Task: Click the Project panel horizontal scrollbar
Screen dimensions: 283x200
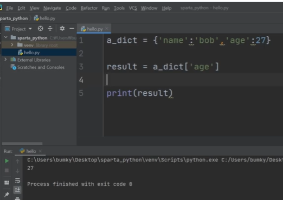Action: click(x=22, y=144)
